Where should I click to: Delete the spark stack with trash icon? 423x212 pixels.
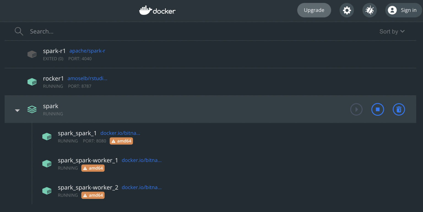[398, 109]
